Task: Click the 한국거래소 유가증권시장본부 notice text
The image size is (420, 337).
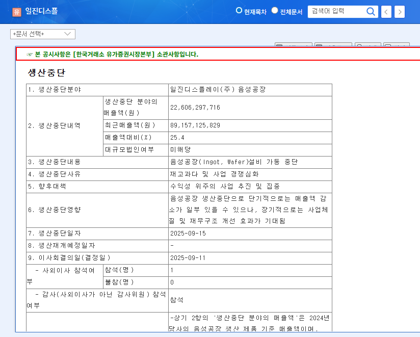Action: coord(117,55)
